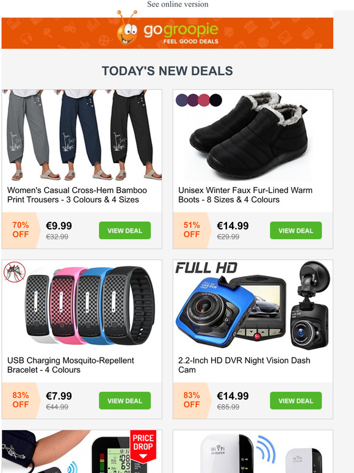
Task: View deal for Mosquito-Repellent Bracelet
Action: click(x=125, y=401)
